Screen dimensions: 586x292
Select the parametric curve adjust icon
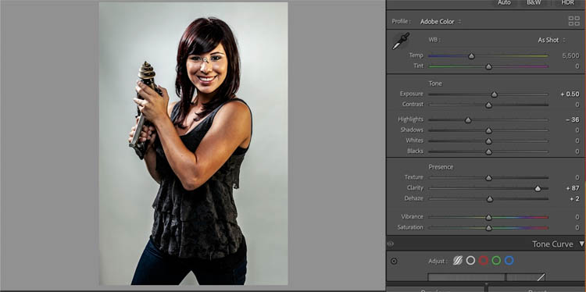[x=458, y=261]
